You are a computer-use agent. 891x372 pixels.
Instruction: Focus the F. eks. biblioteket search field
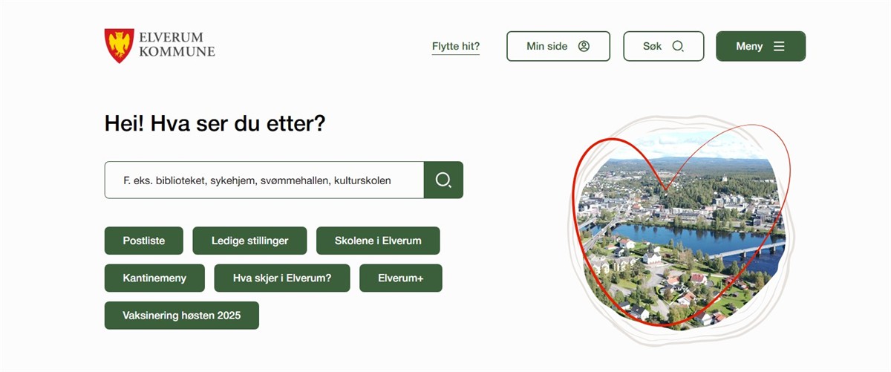[x=264, y=180]
